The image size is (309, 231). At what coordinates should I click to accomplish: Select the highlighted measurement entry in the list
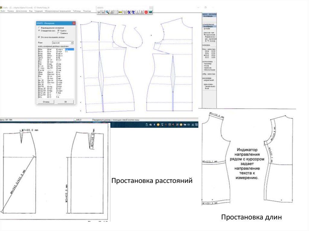pos(70,49)
